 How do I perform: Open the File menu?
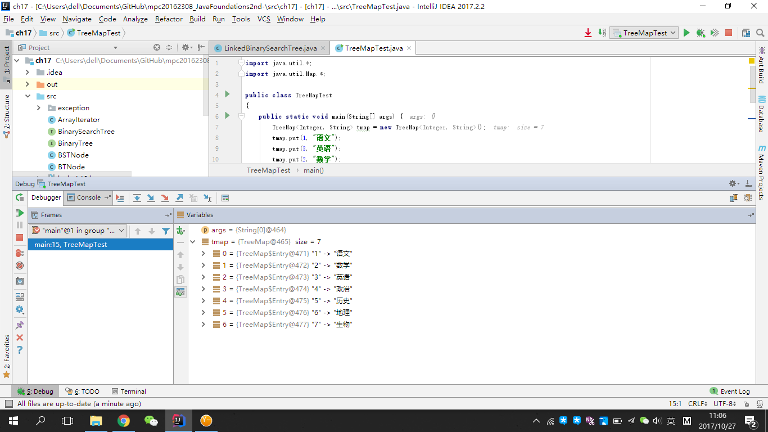click(x=8, y=19)
